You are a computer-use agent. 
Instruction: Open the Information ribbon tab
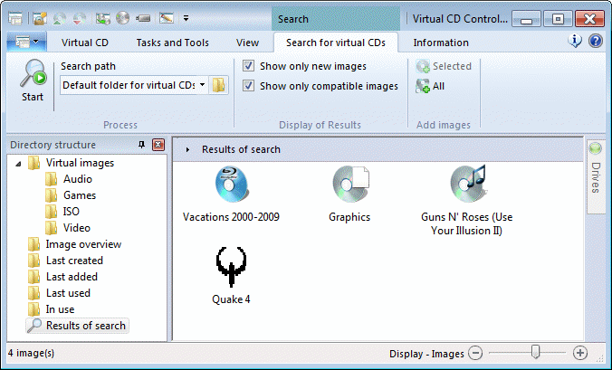pyautogui.click(x=441, y=43)
